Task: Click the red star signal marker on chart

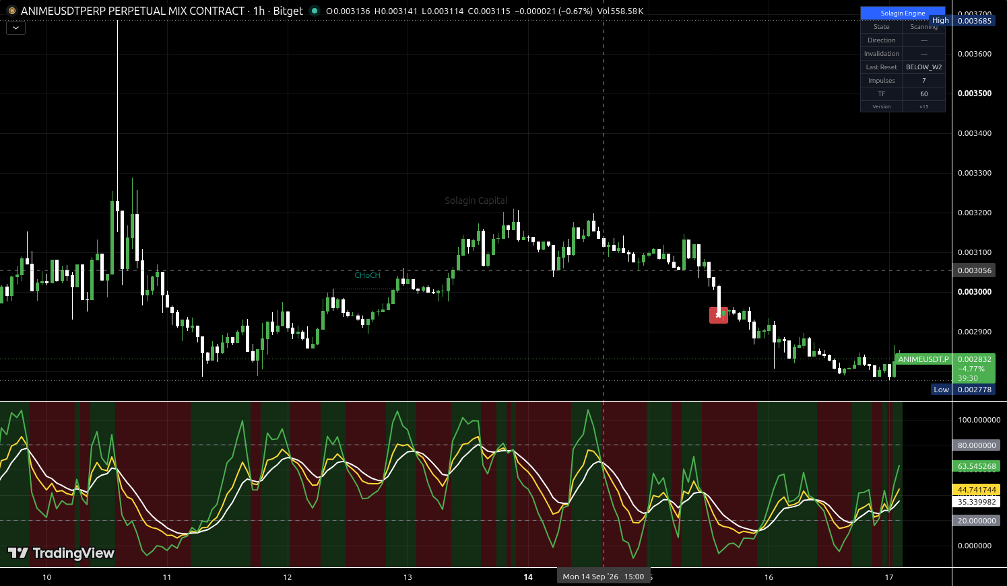Action: (x=718, y=315)
